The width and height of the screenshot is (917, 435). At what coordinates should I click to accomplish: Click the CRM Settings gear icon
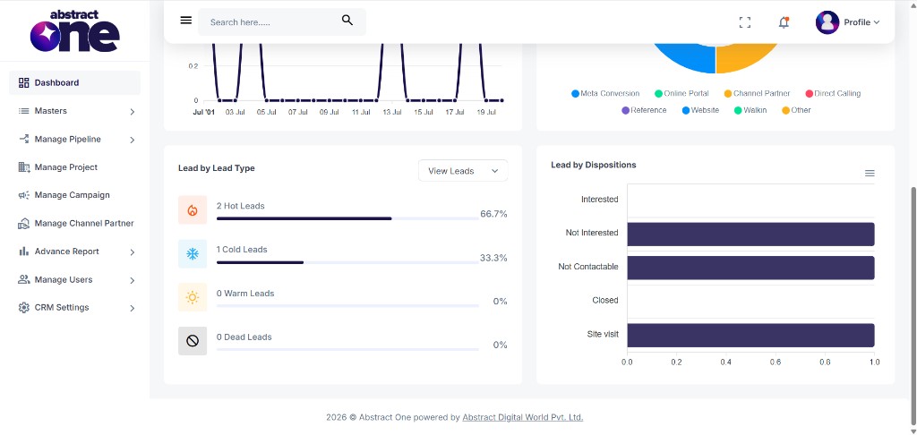pos(24,308)
